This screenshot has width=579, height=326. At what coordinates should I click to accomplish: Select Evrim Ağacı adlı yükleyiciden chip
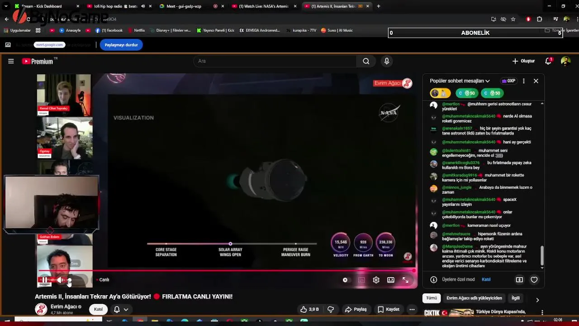pos(474,298)
